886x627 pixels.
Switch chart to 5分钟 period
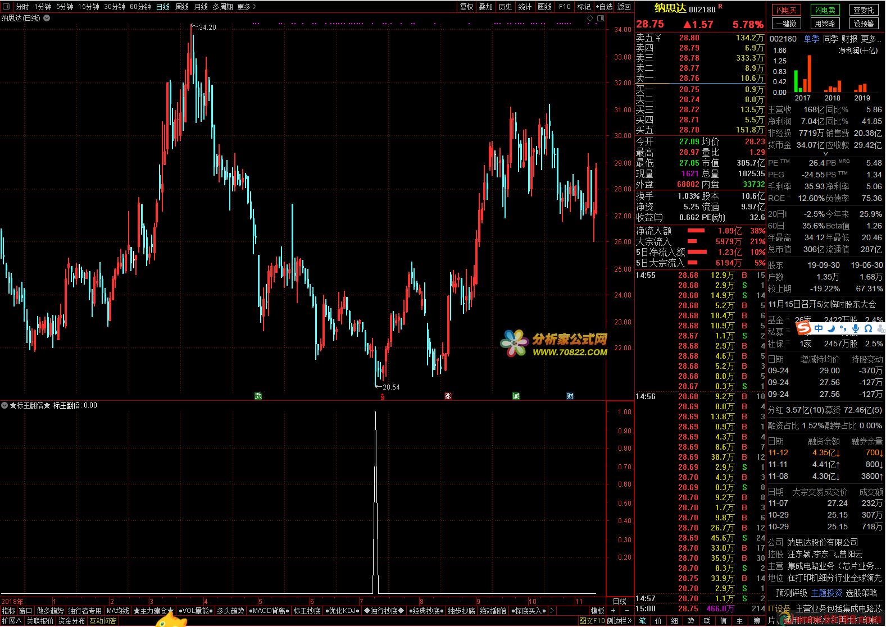click(65, 7)
